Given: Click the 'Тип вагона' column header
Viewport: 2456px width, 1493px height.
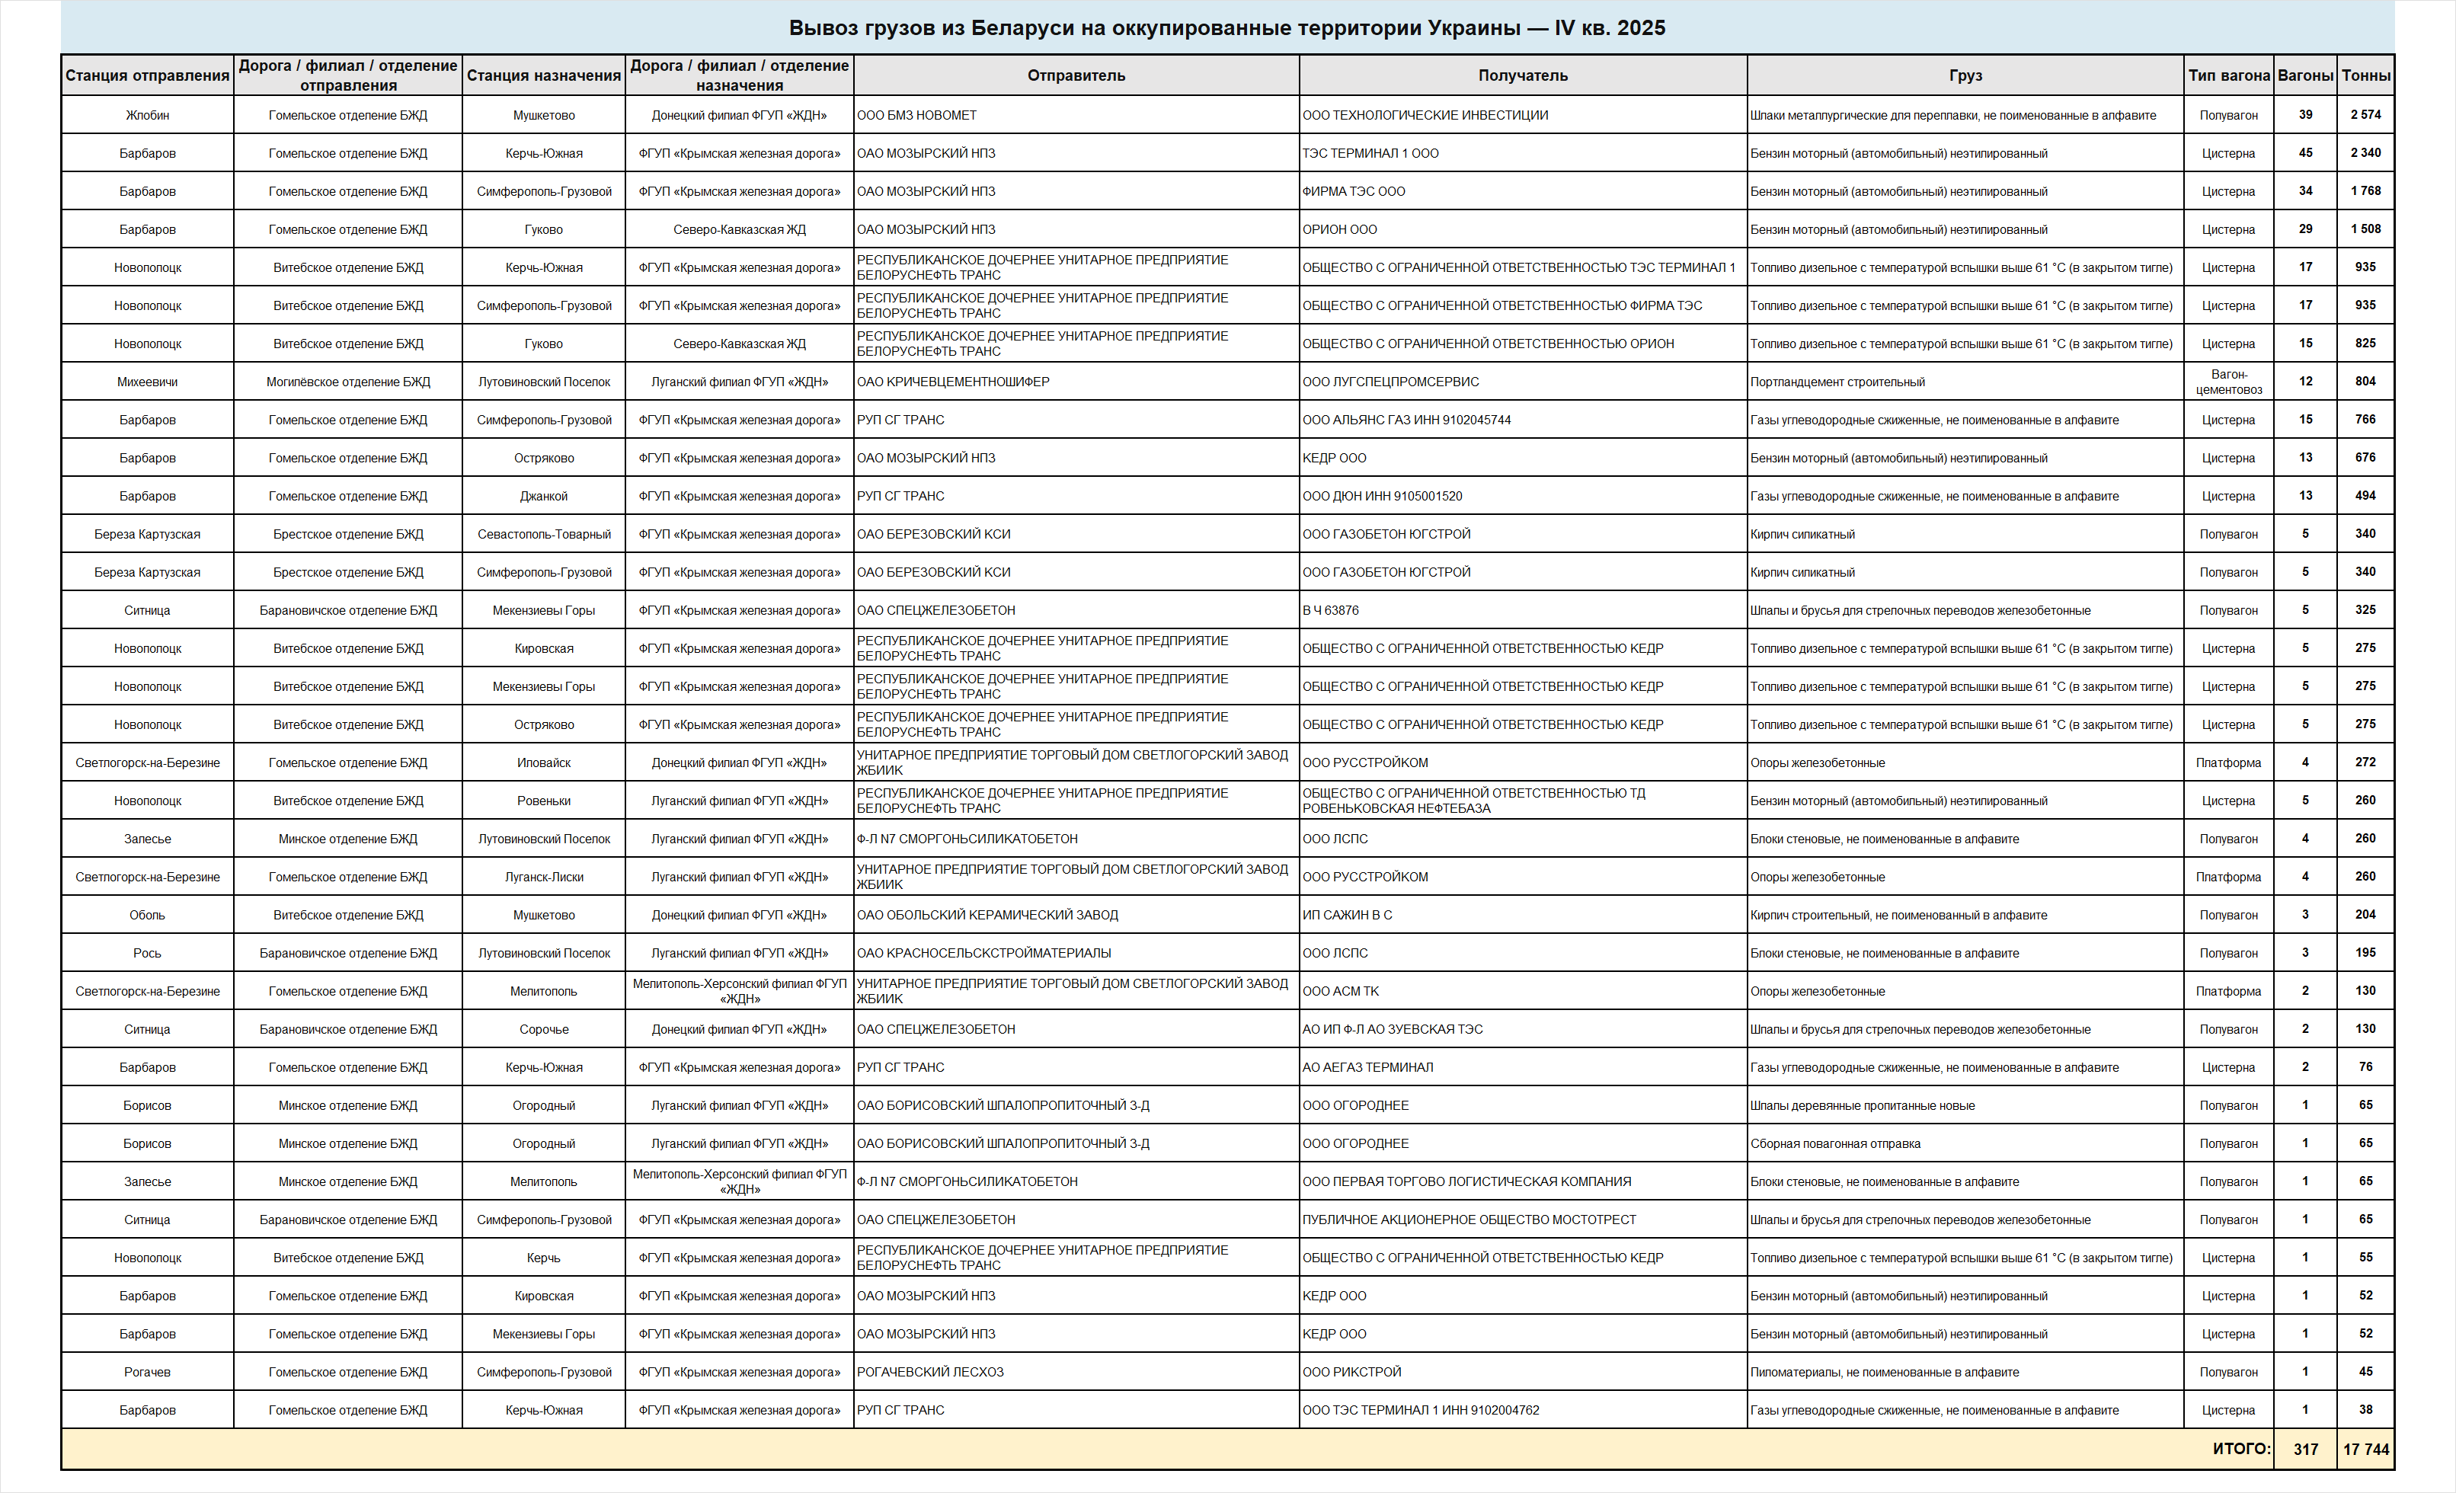Looking at the screenshot, I should (x=2229, y=75).
